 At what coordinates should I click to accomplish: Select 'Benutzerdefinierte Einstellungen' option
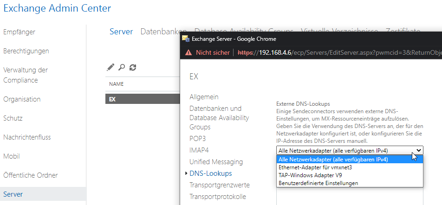click(x=350, y=183)
